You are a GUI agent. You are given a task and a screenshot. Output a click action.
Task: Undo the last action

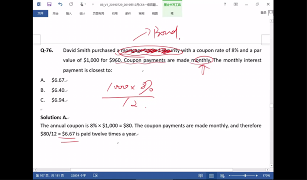click(x=60, y=4)
